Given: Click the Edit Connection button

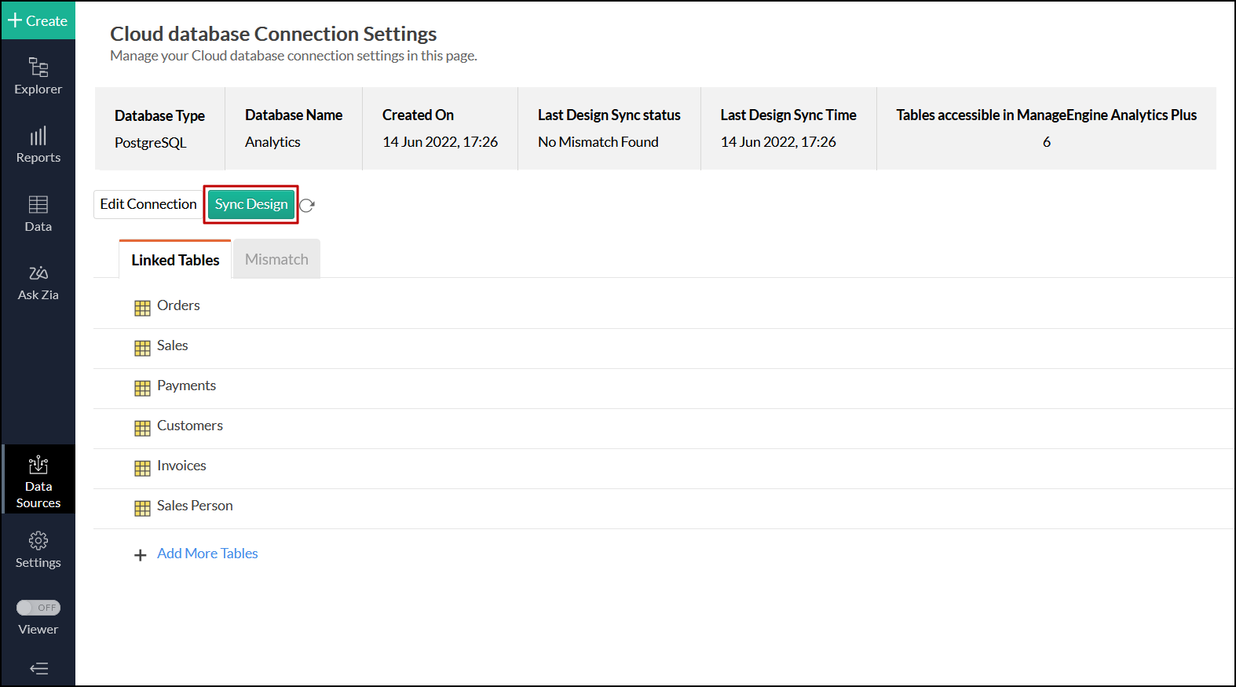Looking at the screenshot, I should pos(148,204).
